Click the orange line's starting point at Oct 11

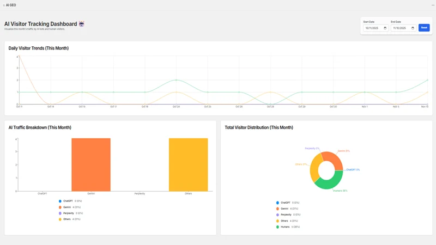click(19, 57)
